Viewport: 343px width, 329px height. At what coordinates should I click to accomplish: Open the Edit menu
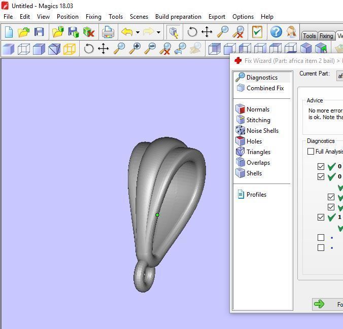(x=25, y=17)
